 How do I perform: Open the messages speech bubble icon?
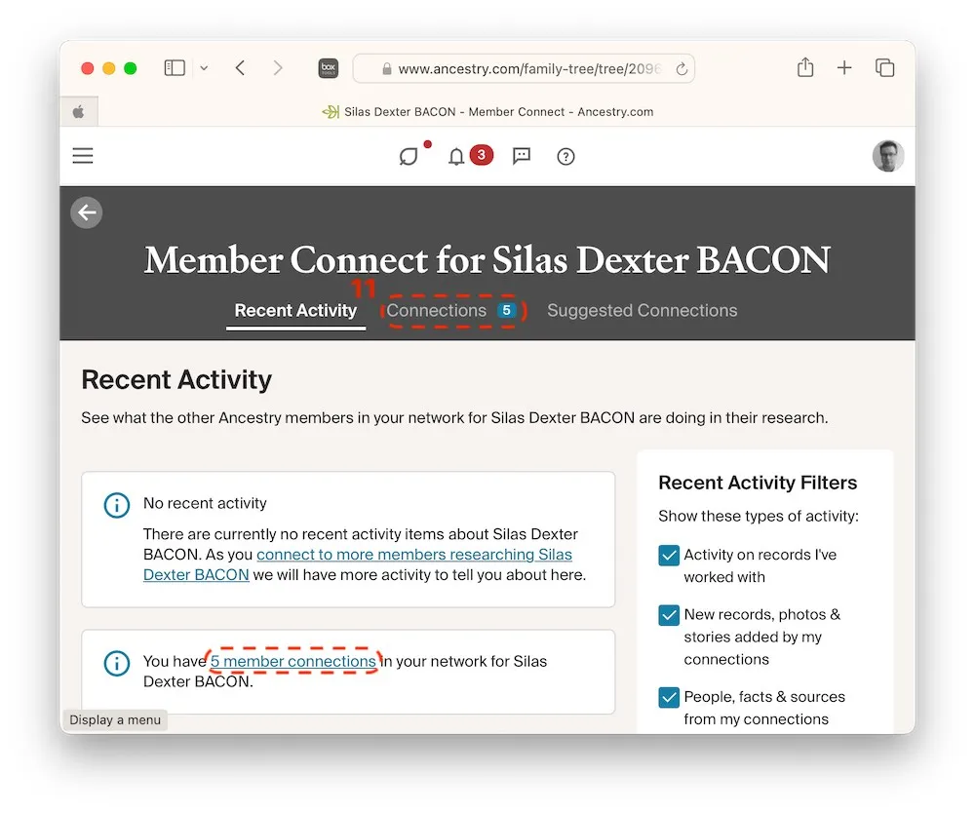coord(521,156)
